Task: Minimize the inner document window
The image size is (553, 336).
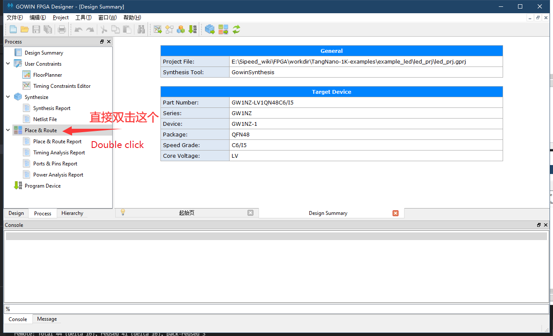Action: tap(530, 17)
